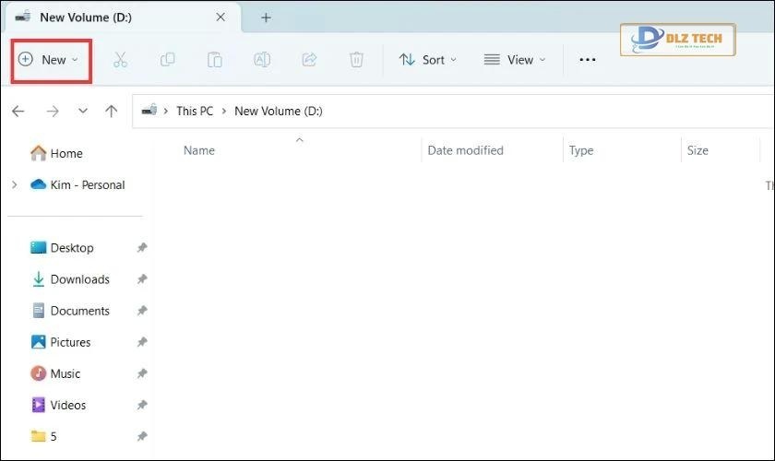Click the Share icon in toolbar
Screen dimensions: 775x461
(309, 60)
